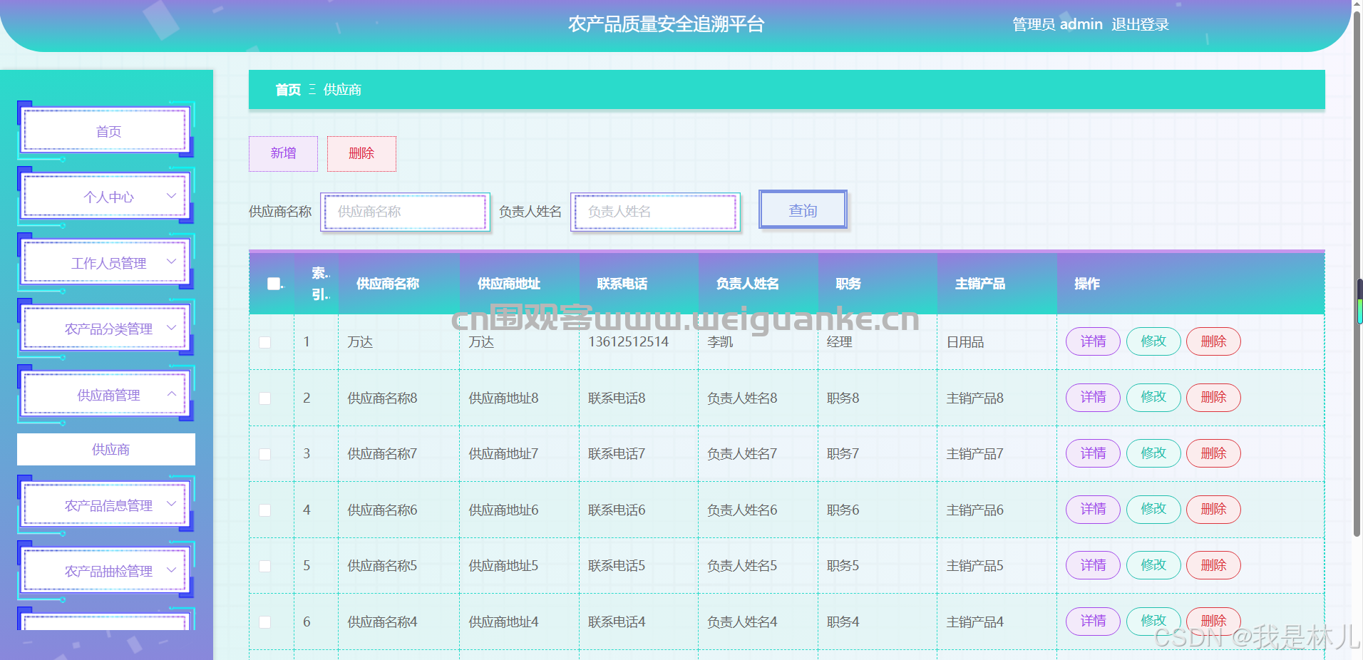Click 修改 for 供应商名称4
1363x660 pixels.
pos(1153,621)
